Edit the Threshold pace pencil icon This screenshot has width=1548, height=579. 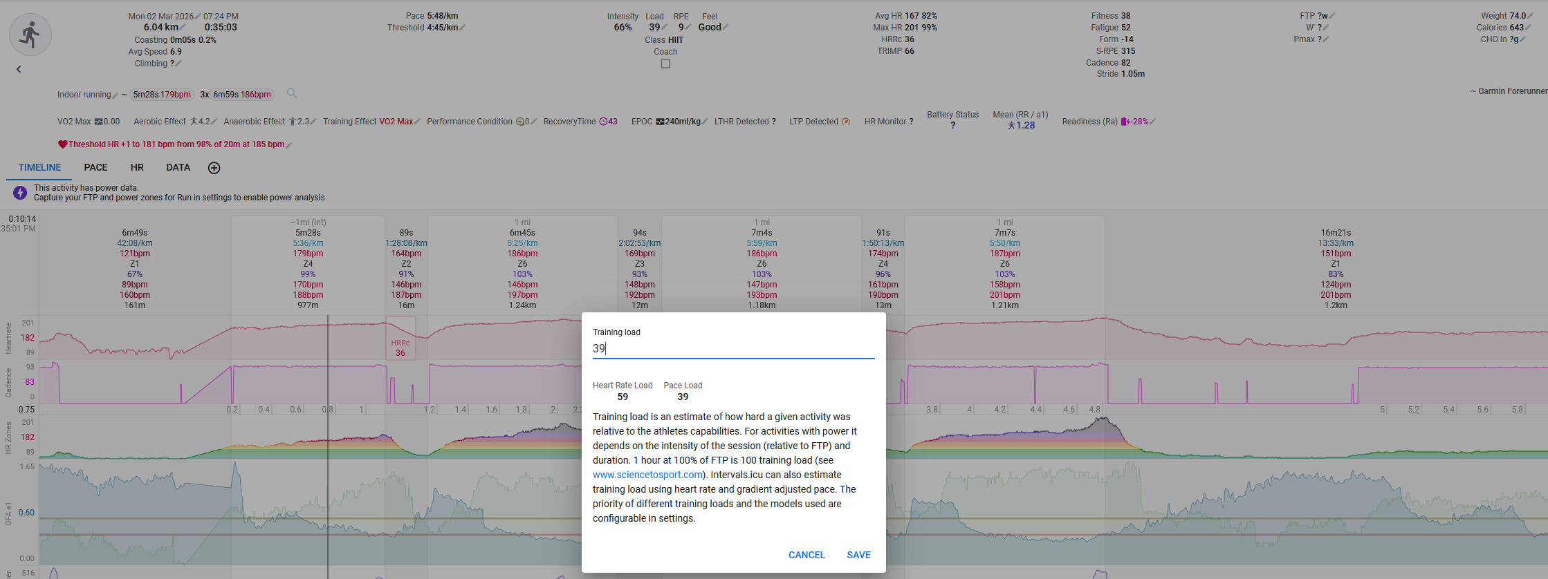463,28
